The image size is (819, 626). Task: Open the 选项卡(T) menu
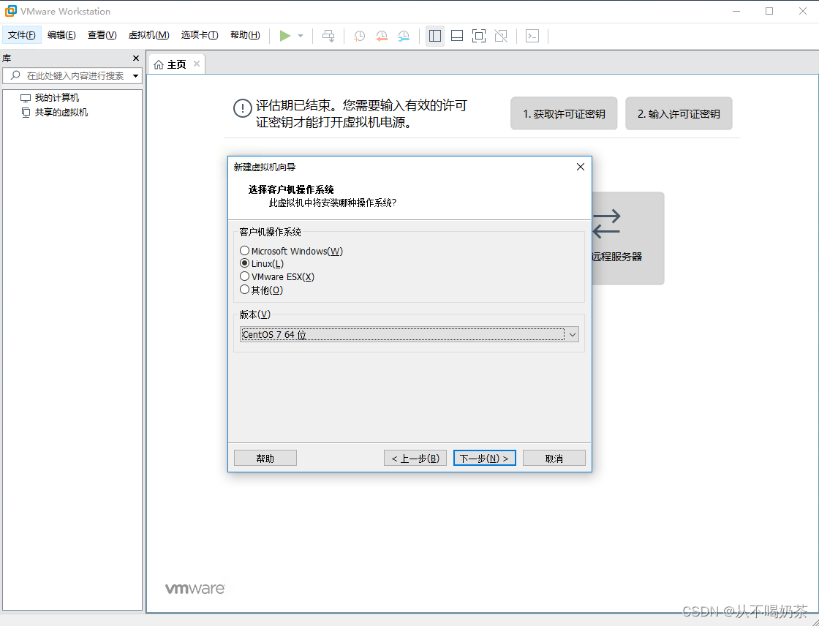pyautogui.click(x=200, y=35)
